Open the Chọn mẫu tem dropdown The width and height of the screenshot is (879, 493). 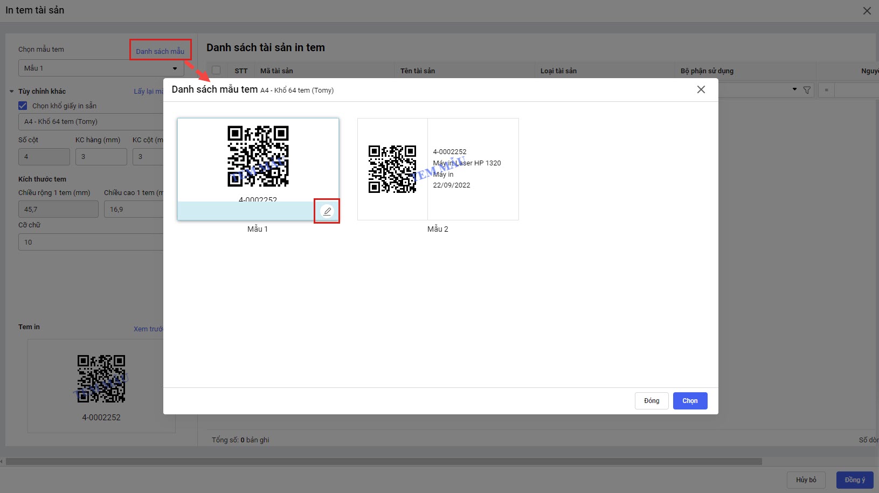101,68
